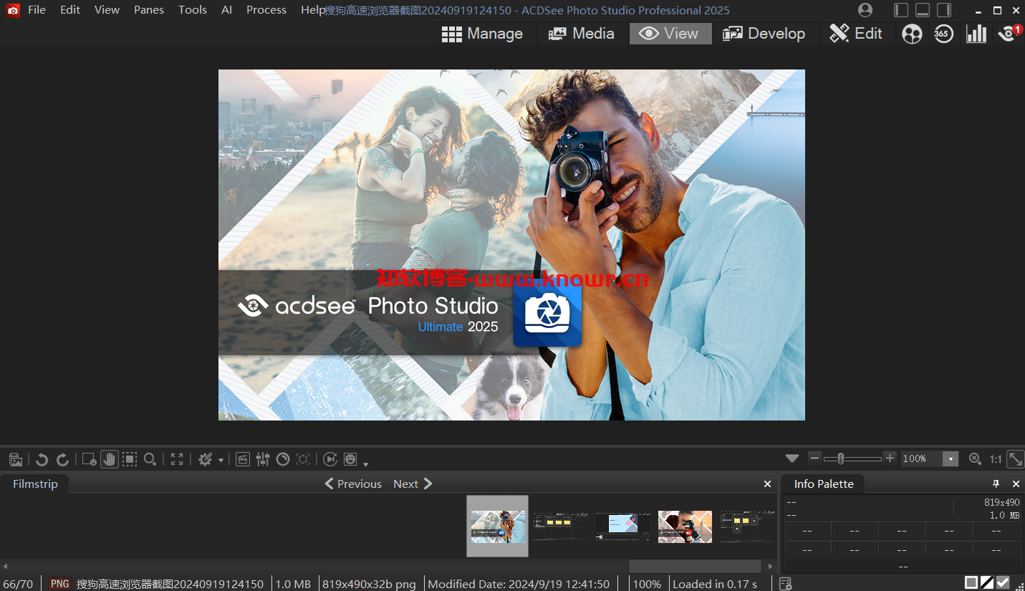Open the People mode icon

point(912,34)
